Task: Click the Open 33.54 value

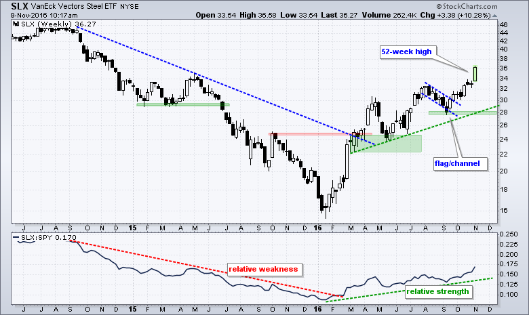Action: (216, 15)
